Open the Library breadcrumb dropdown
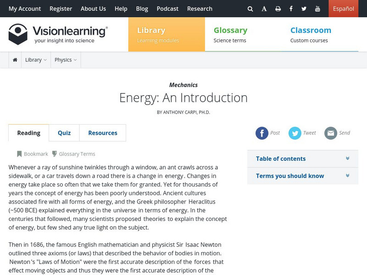 click(x=36, y=60)
